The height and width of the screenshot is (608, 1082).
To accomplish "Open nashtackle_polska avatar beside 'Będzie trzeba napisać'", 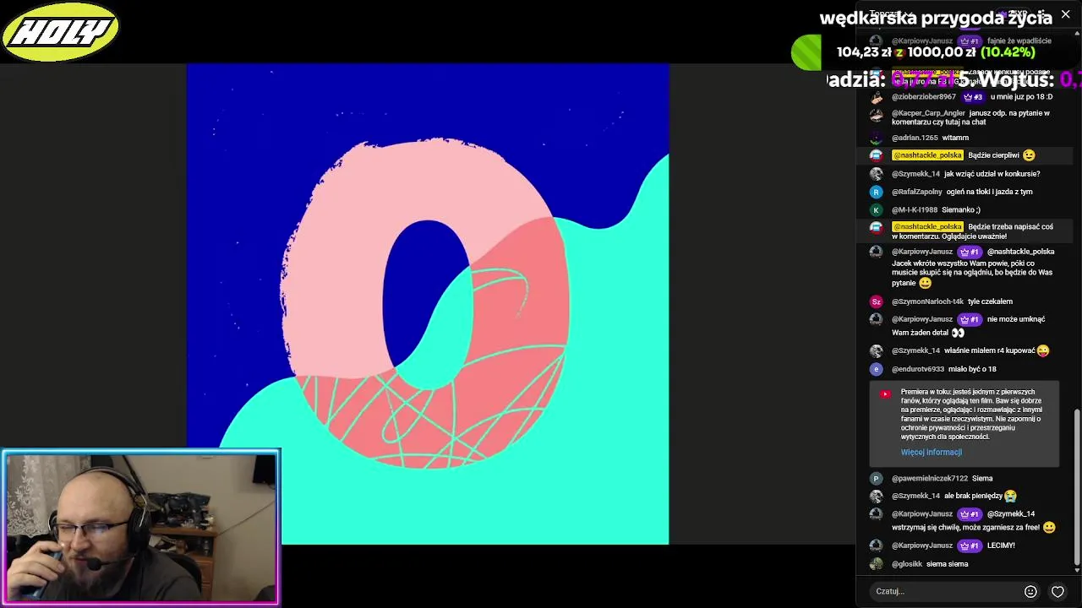I will tap(876, 227).
